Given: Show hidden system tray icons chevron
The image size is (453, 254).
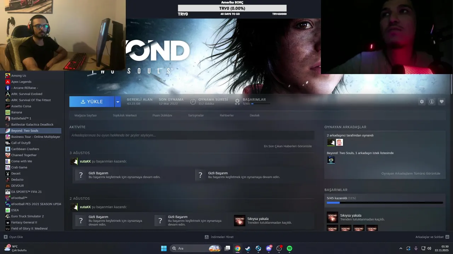Looking at the screenshot, I should click(x=401, y=248).
